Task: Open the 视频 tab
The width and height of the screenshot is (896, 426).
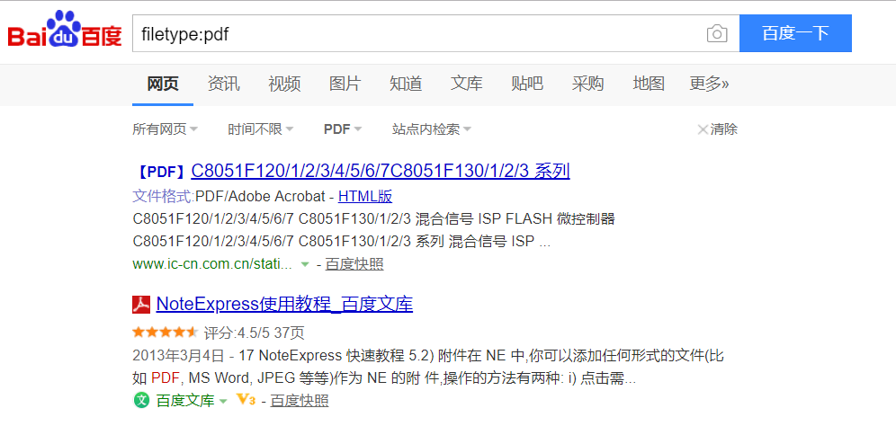Action: [284, 84]
